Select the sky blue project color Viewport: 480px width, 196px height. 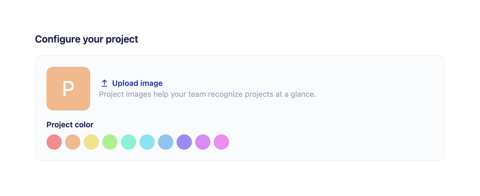click(x=166, y=142)
